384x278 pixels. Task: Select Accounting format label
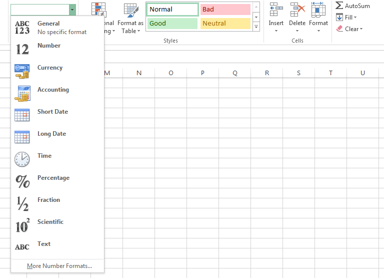pos(53,90)
